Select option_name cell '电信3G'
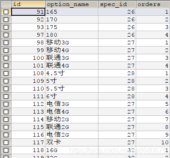This screenshot has height=158, width=170. [72, 104]
